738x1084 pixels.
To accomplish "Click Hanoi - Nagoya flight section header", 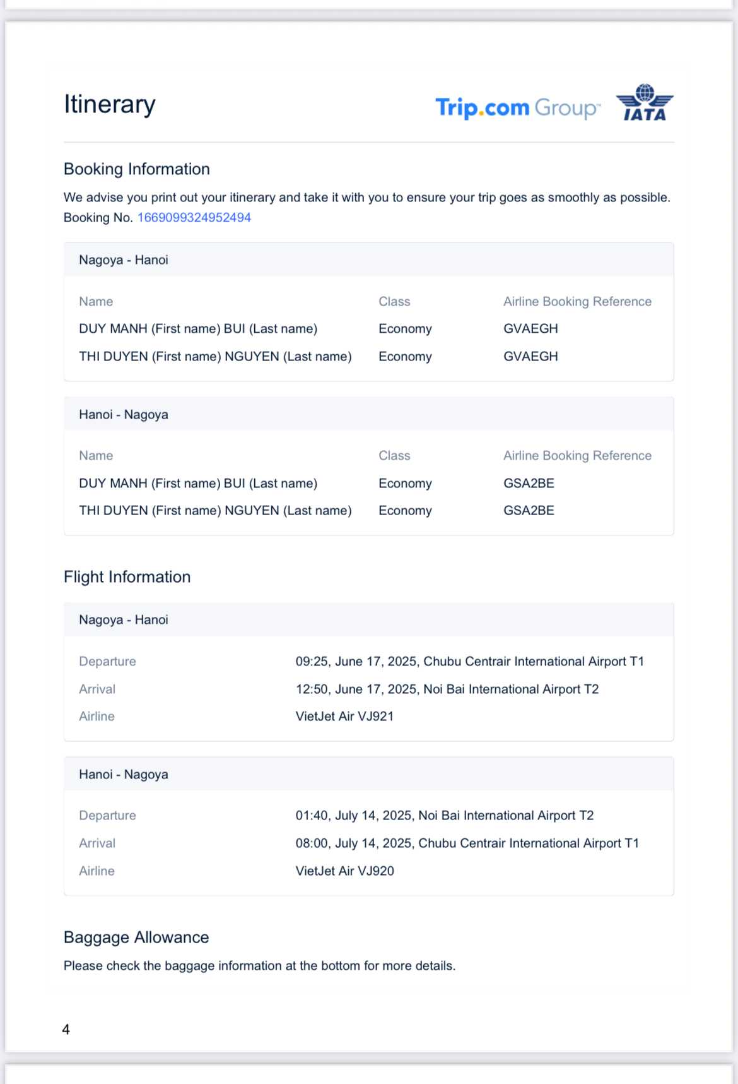I will [124, 775].
